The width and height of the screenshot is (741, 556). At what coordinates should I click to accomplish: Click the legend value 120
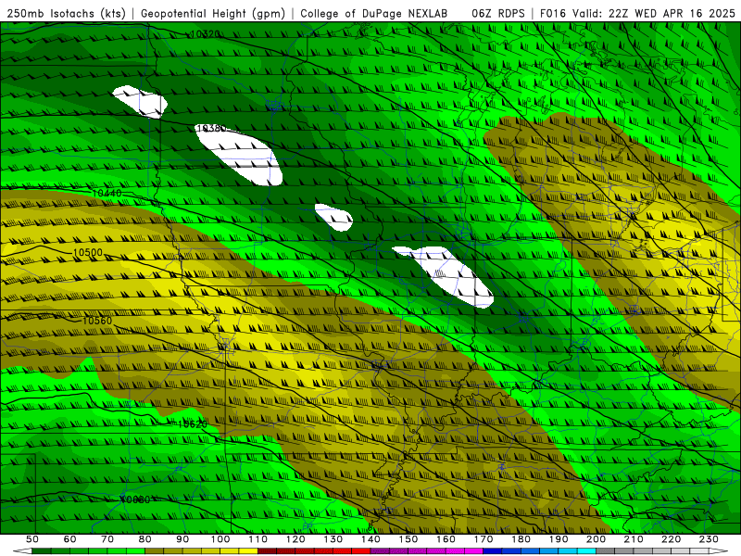click(x=295, y=539)
